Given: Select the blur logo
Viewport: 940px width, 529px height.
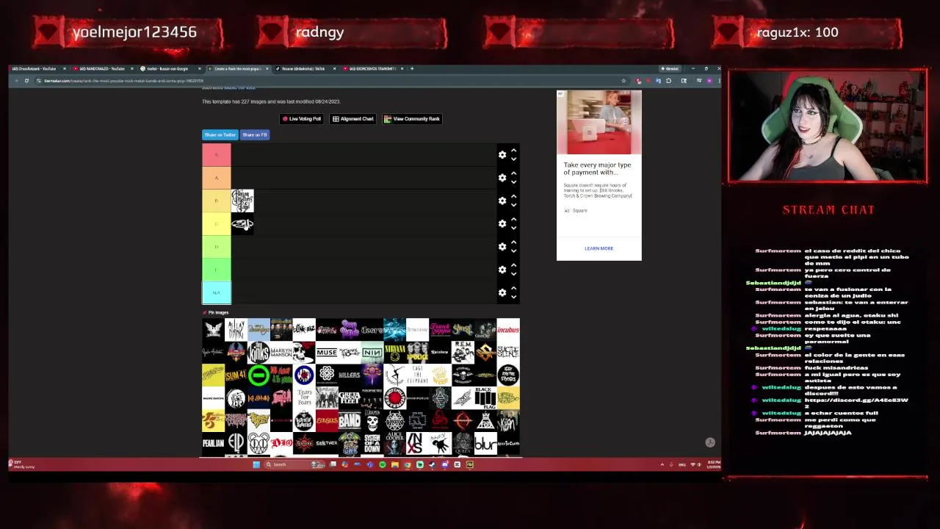Looking at the screenshot, I should 485,444.
